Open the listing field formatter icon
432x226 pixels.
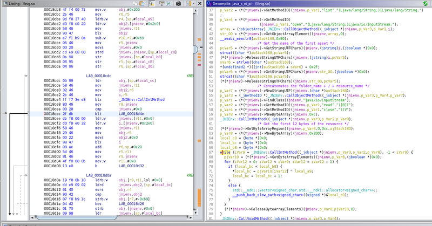pyautogui.click(x=161, y=4)
